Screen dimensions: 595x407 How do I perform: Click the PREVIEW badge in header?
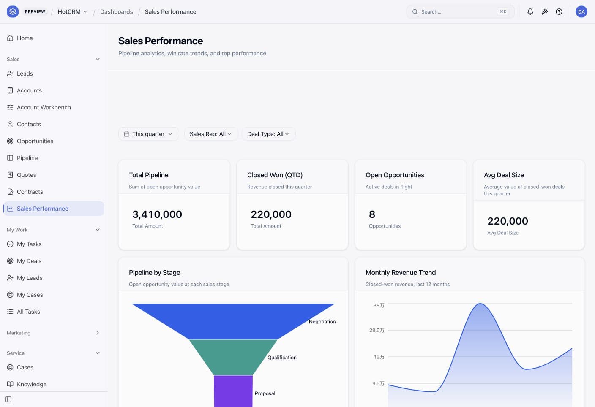pyautogui.click(x=35, y=12)
